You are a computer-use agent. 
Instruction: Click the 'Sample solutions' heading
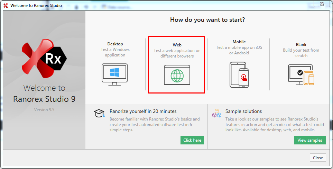click(x=243, y=111)
